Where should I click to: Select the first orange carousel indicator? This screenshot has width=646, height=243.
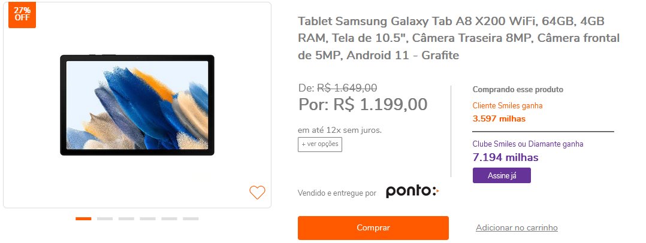pyautogui.click(x=83, y=218)
